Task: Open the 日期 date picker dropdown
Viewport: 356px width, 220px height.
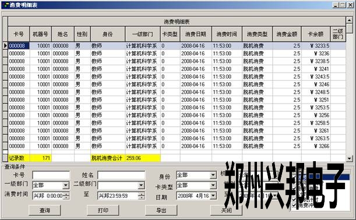Action: point(213,196)
